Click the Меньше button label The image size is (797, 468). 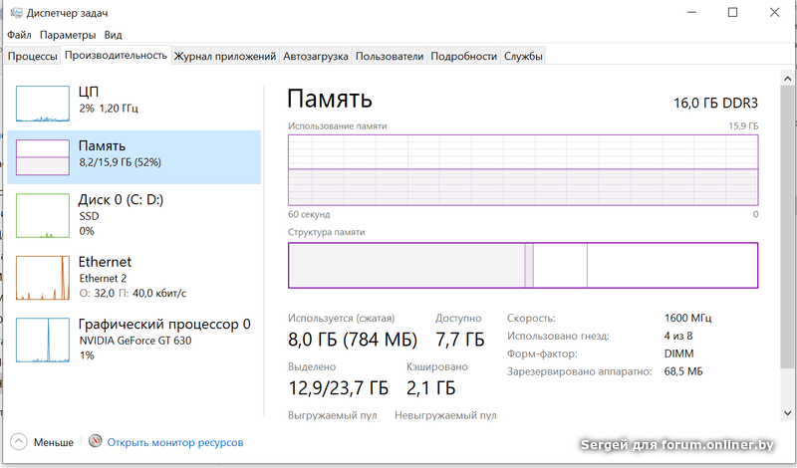click(54, 442)
